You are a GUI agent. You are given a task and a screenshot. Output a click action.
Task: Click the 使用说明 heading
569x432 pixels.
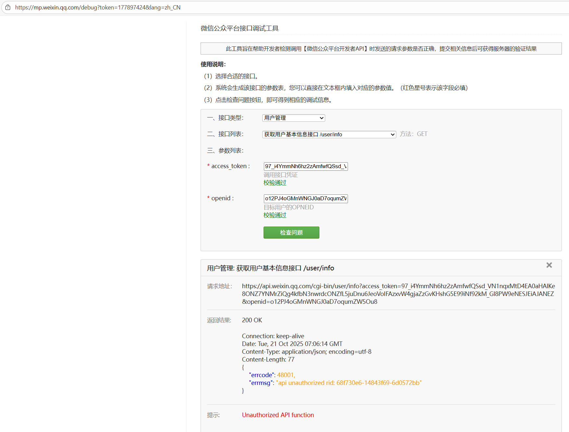[213, 64]
